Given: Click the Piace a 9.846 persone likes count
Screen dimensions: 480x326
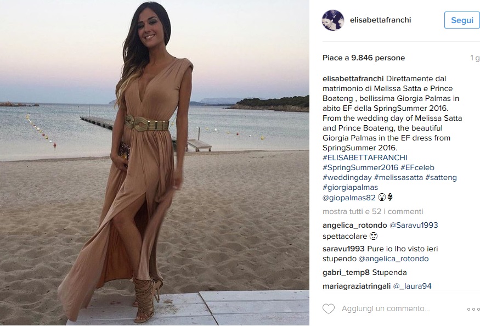Looking at the screenshot, I should [x=363, y=58].
